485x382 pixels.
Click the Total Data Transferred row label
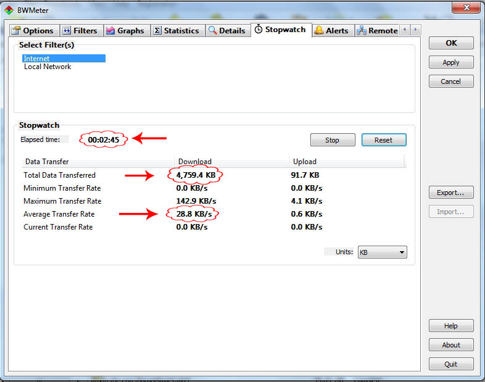click(59, 175)
